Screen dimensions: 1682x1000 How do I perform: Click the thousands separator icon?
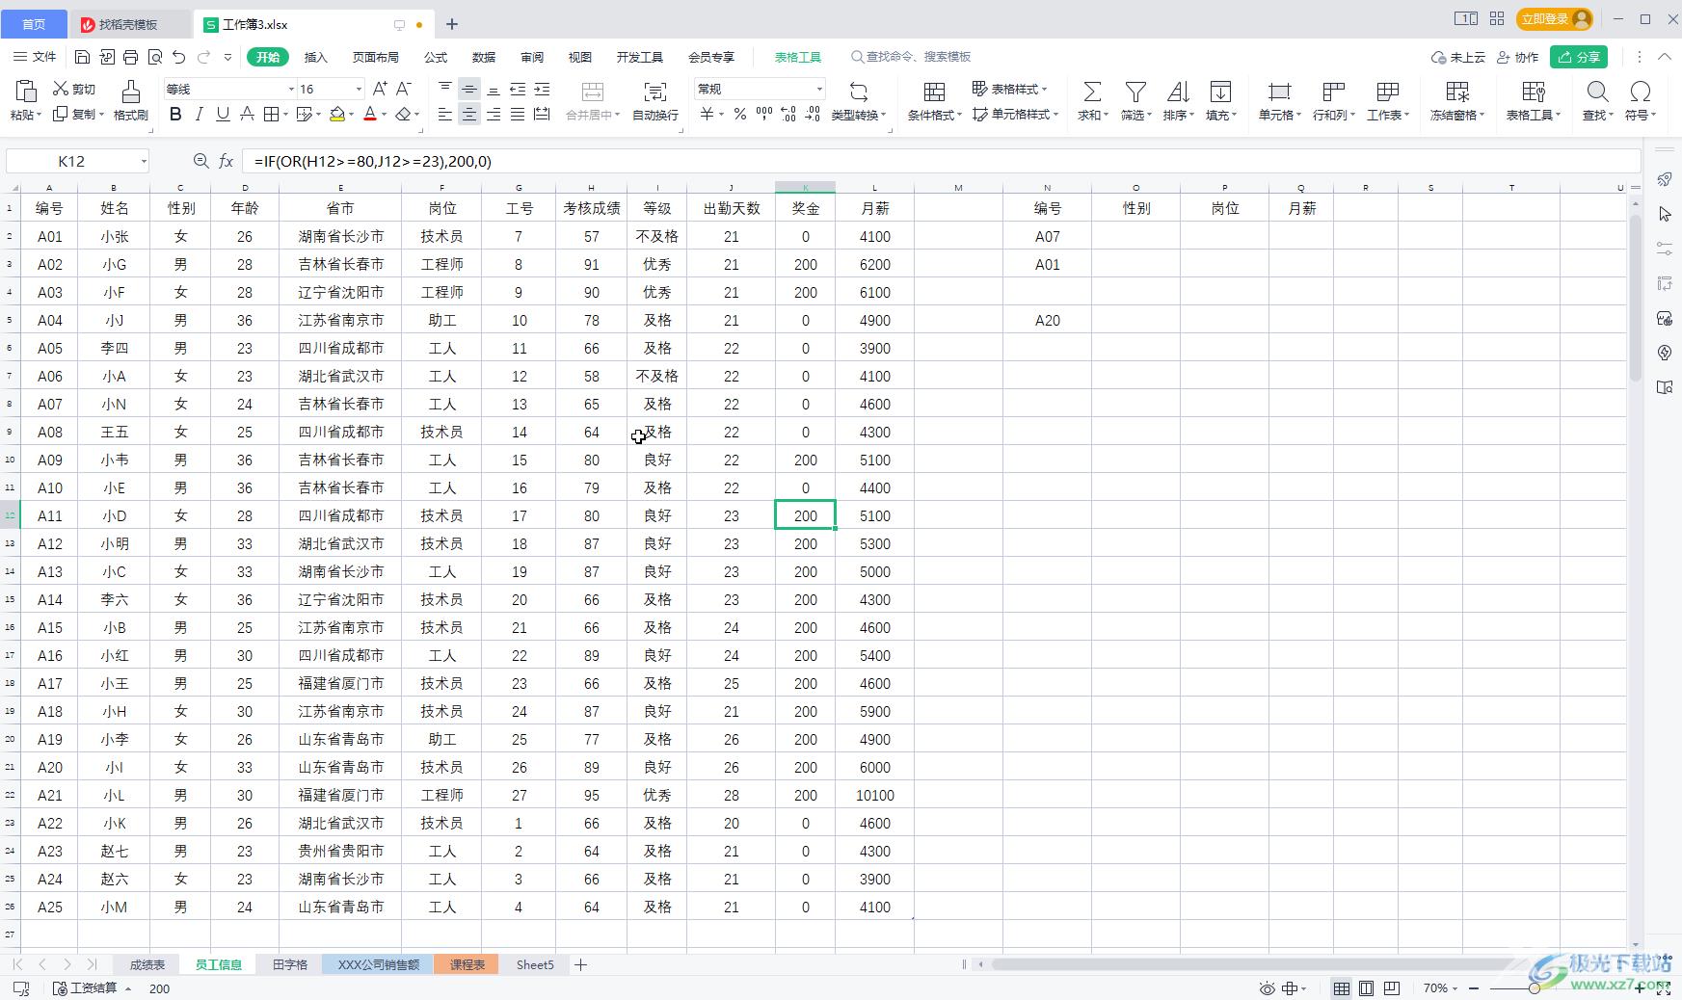point(764,114)
